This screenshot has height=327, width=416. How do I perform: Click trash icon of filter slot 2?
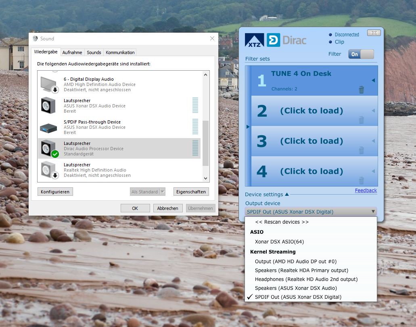tap(362, 120)
